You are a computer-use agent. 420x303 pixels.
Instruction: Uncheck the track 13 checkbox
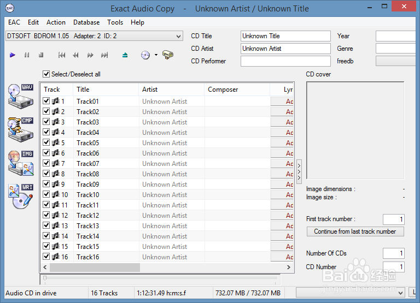(x=46, y=225)
